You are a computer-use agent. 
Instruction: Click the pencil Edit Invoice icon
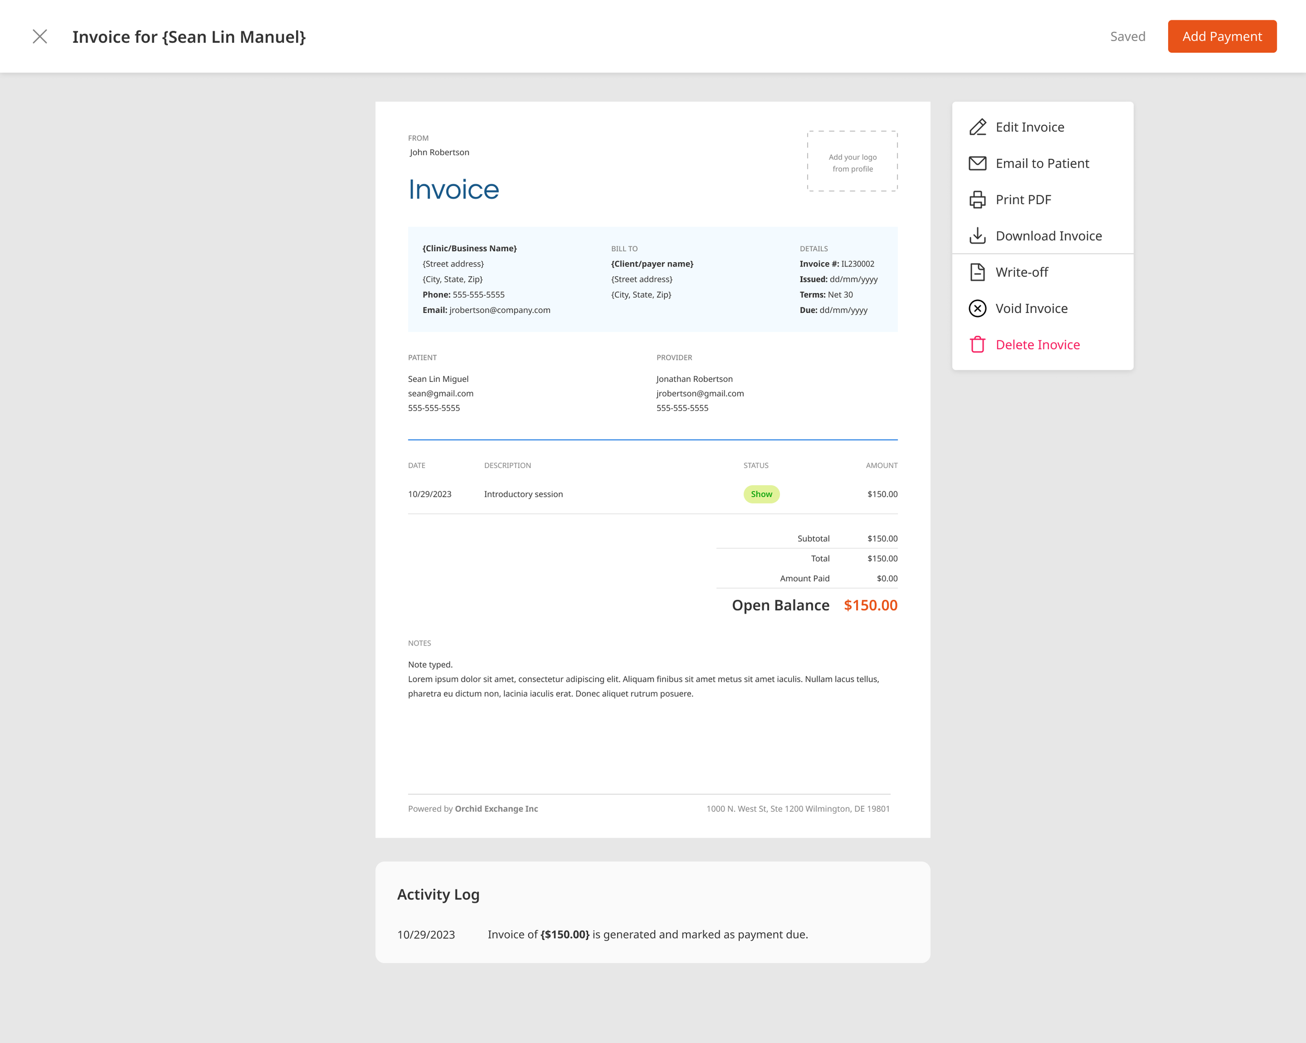[977, 127]
